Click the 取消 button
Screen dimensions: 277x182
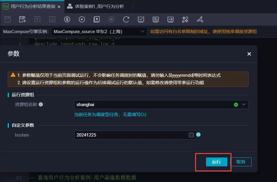click(241, 162)
